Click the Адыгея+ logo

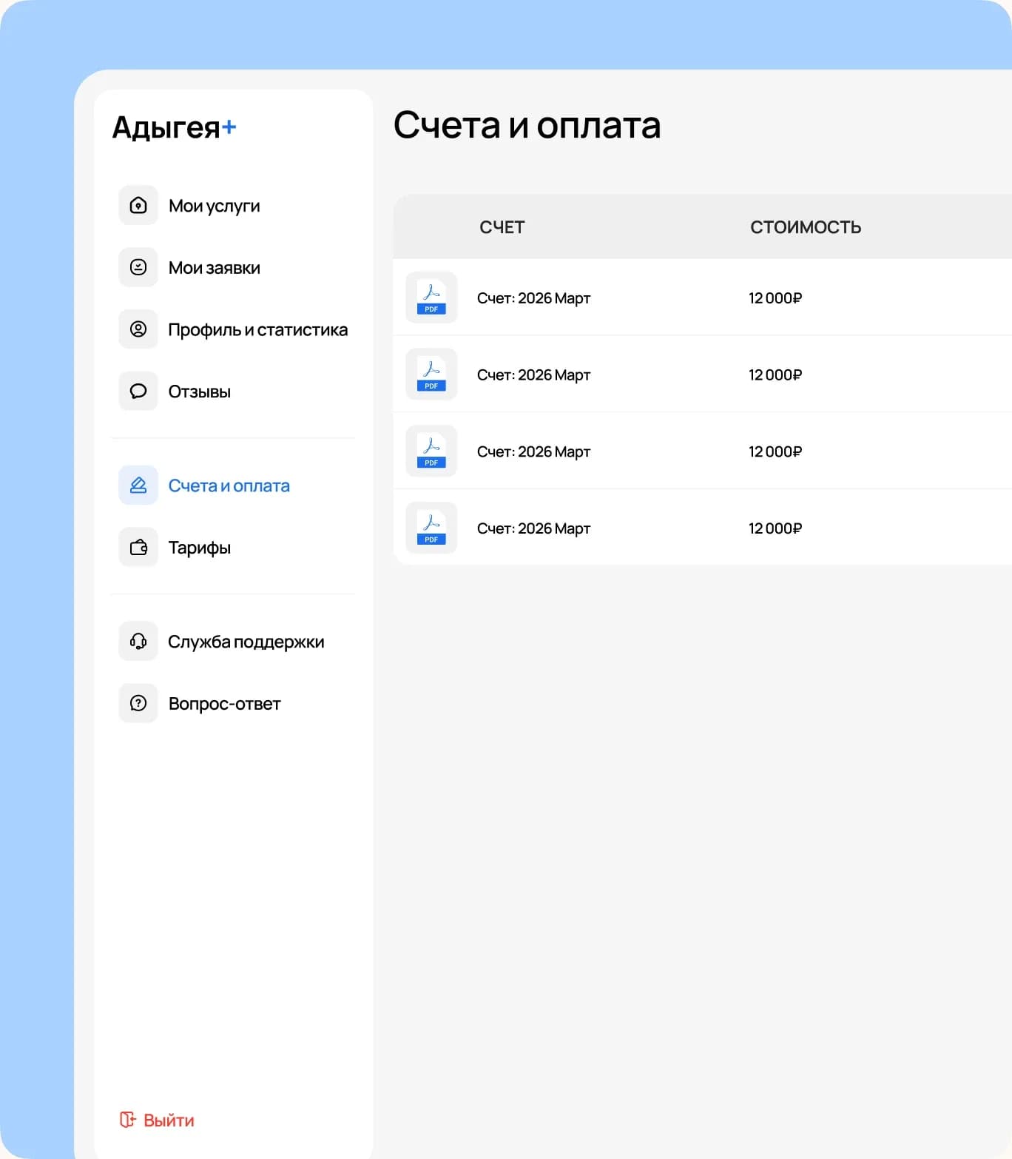coord(175,127)
